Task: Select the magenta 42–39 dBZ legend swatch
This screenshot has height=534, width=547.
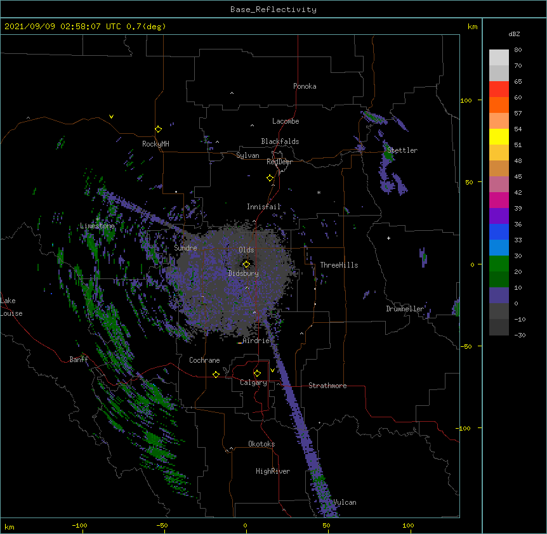Action: click(499, 200)
